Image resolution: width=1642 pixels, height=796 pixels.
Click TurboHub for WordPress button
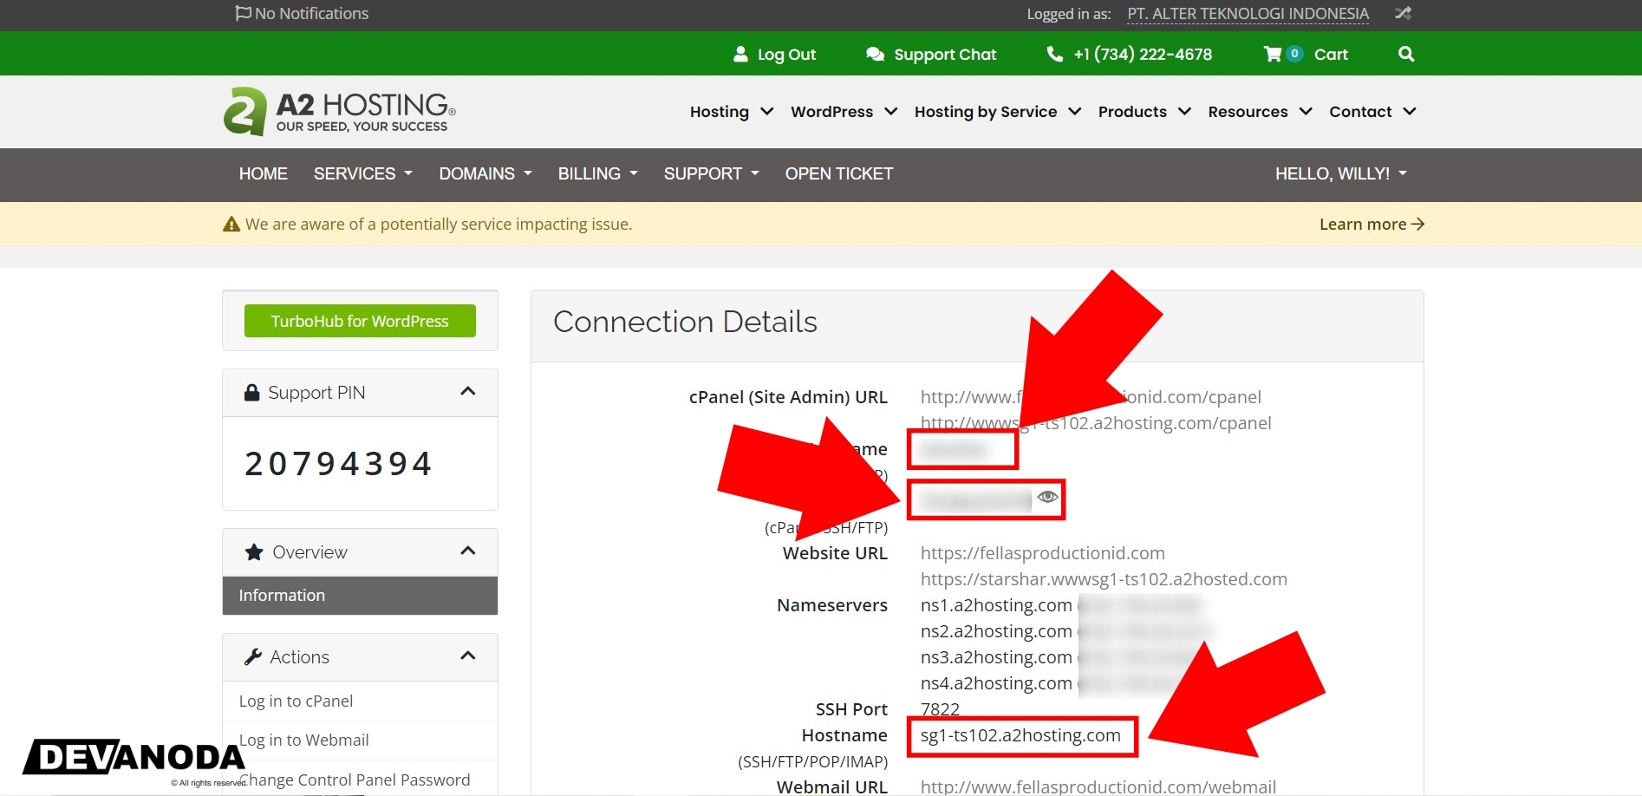pos(360,321)
